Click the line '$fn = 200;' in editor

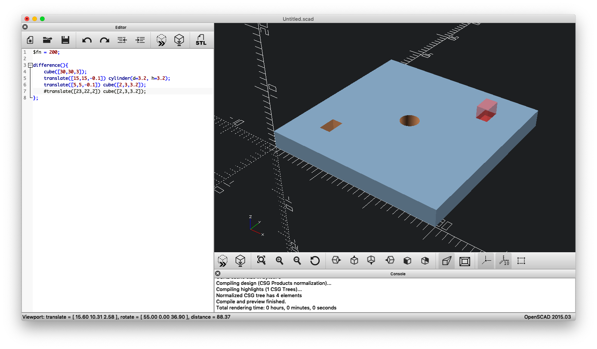(x=46, y=52)
